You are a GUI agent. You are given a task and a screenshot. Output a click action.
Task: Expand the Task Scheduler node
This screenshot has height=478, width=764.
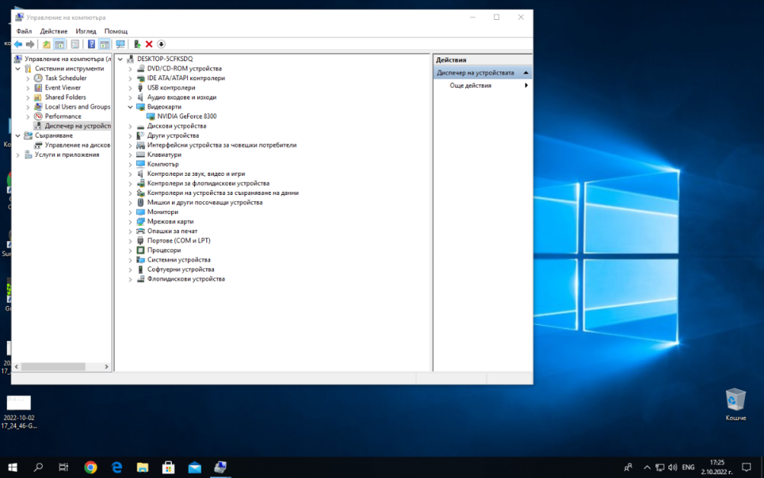coord(28,78)
